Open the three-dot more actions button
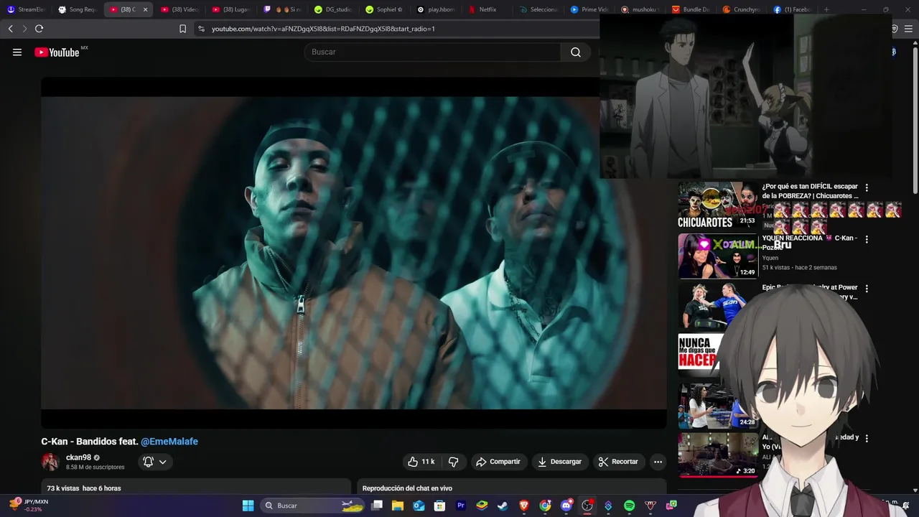Image resolution: width=919 pixels, height=517 pixels. pyautogui.click(x=658, y=462)
